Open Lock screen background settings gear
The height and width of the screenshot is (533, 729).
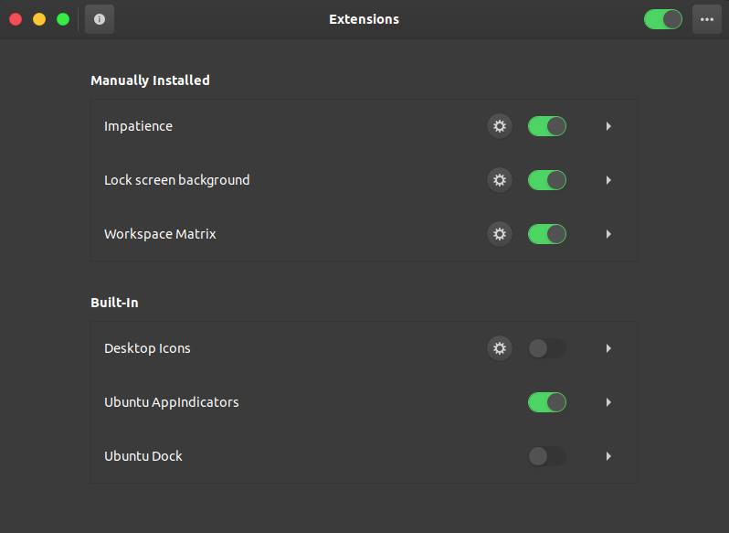click(500, 180)
